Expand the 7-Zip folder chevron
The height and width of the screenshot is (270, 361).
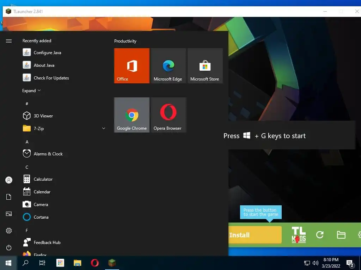[x=104, y=128]
